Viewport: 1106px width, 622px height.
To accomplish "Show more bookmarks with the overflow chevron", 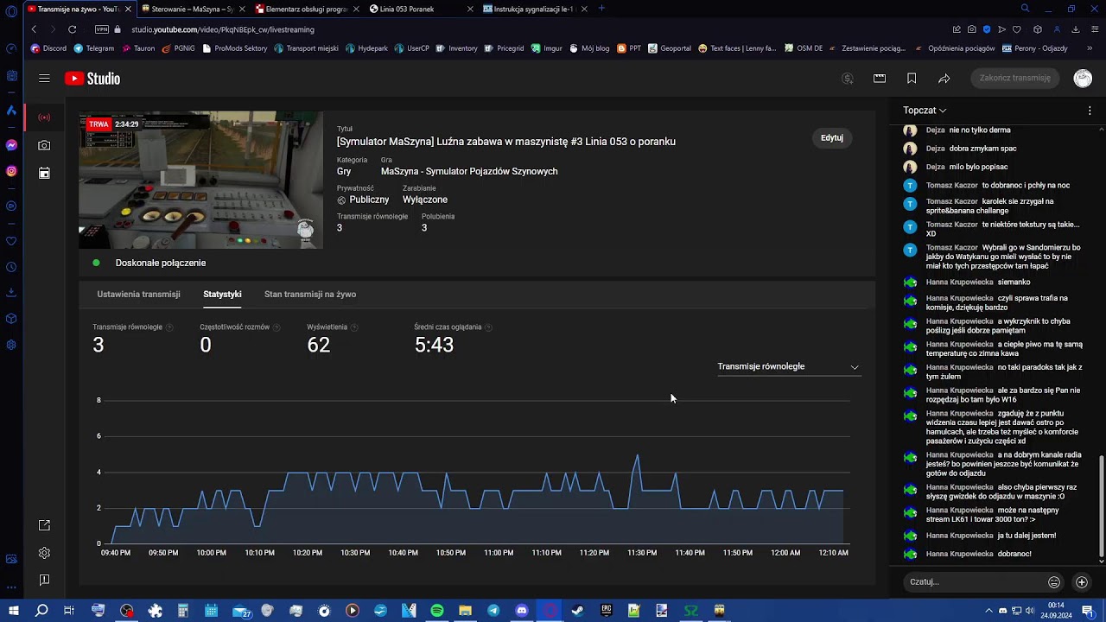I will [x=1090, y=48].
